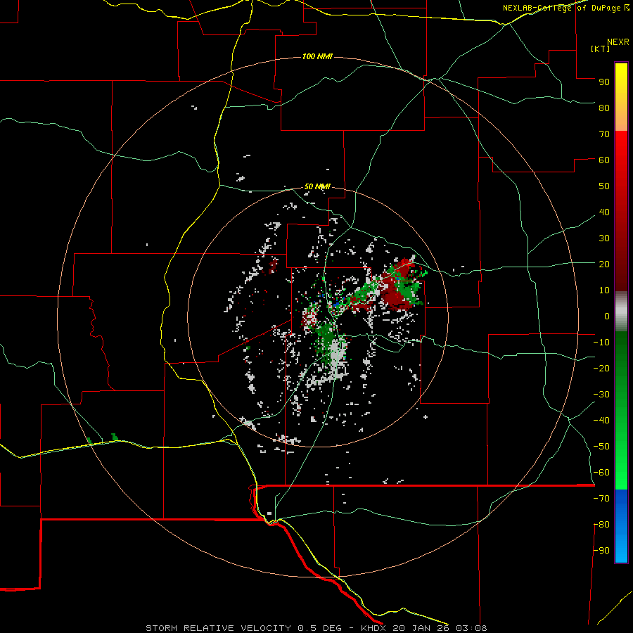
Task: Click the 10 knot scale label
Action: click(x=604, y=290)
